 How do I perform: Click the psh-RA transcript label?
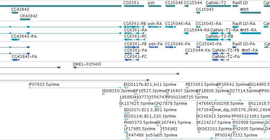point(155,24)
